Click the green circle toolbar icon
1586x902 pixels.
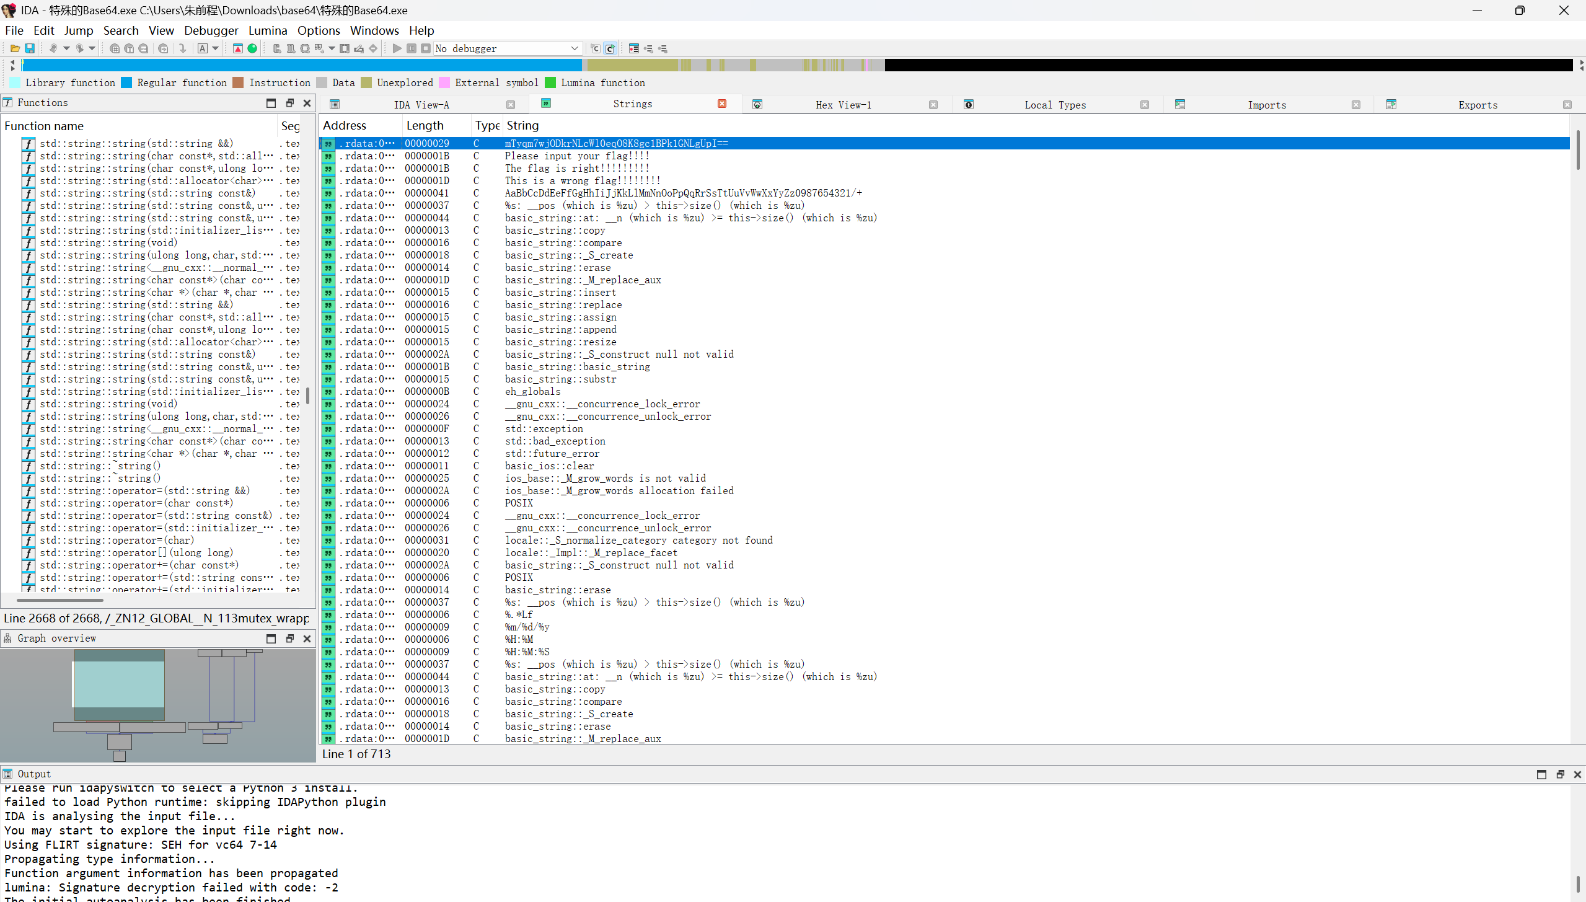click(252, 48)
